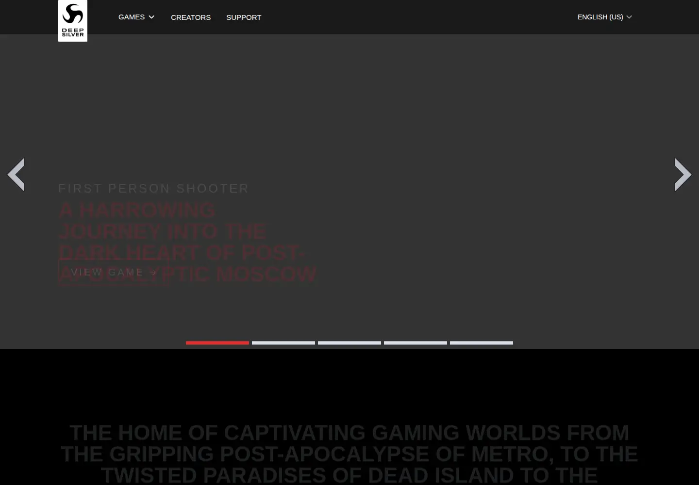Viewport: 699px width, 485px height.
Task: Select the first carousel slide indicator
Action: [x=217, y=343]
